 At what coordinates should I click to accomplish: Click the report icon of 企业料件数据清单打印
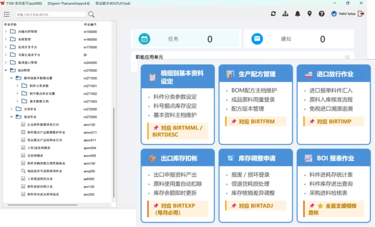tap(23, 125)
